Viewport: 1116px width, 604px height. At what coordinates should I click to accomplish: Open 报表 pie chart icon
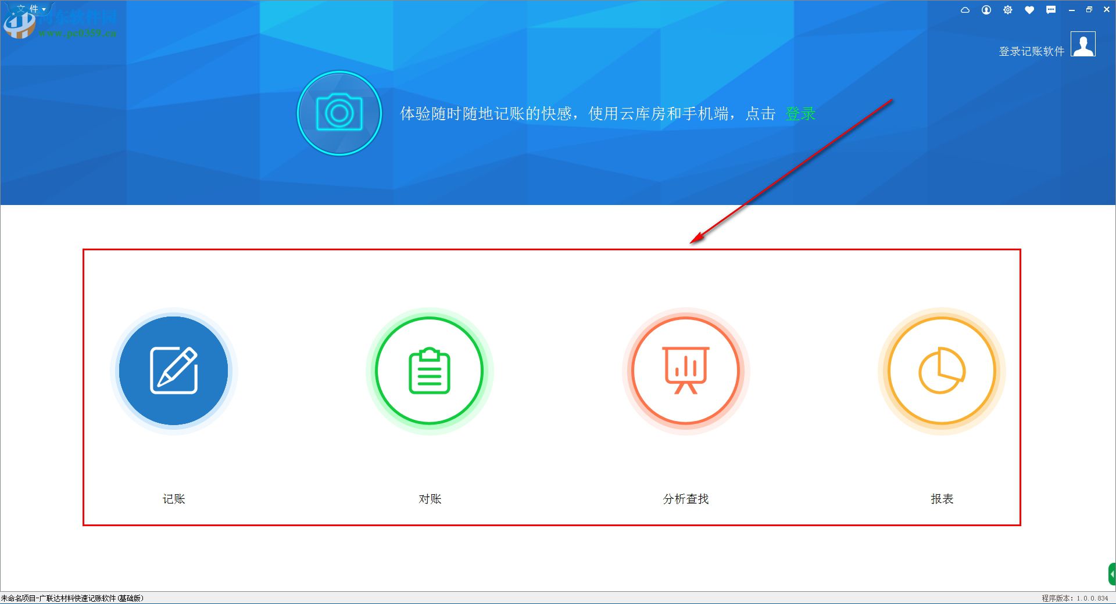coord(940,370)
